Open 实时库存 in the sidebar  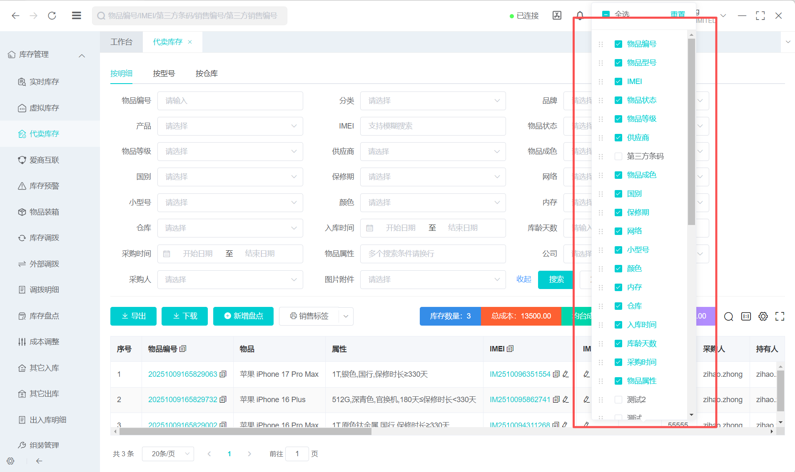tap(44, 82)
